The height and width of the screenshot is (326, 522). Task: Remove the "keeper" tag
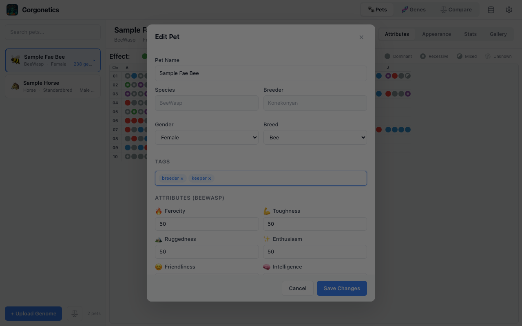[210, 178]
